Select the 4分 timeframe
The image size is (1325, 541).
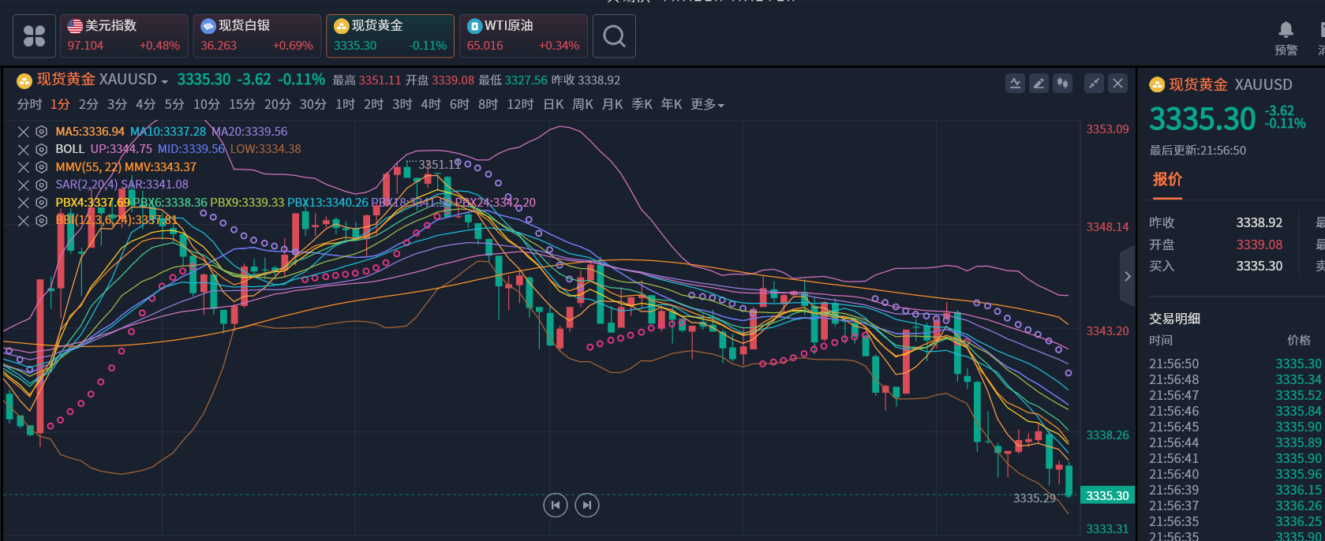145,104
